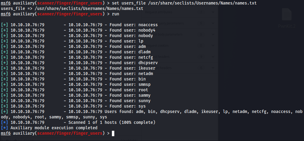Open the PwnKit.2 desktop file icon
The height and width of the screenshot is (141, 304).
(x=287, y=17)
